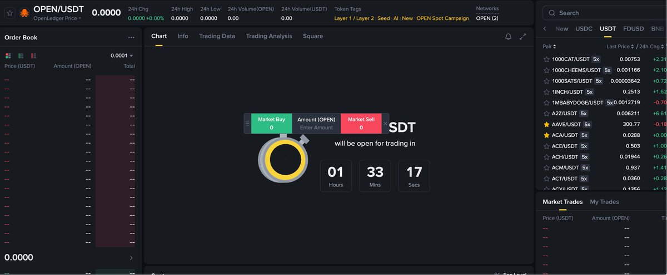Image resolution: width=667 pixels, height=275 pixels.
Task: Click the 5x badge next to A2Z/USDT
Action: pyautogui.click(x=584, y=113)
